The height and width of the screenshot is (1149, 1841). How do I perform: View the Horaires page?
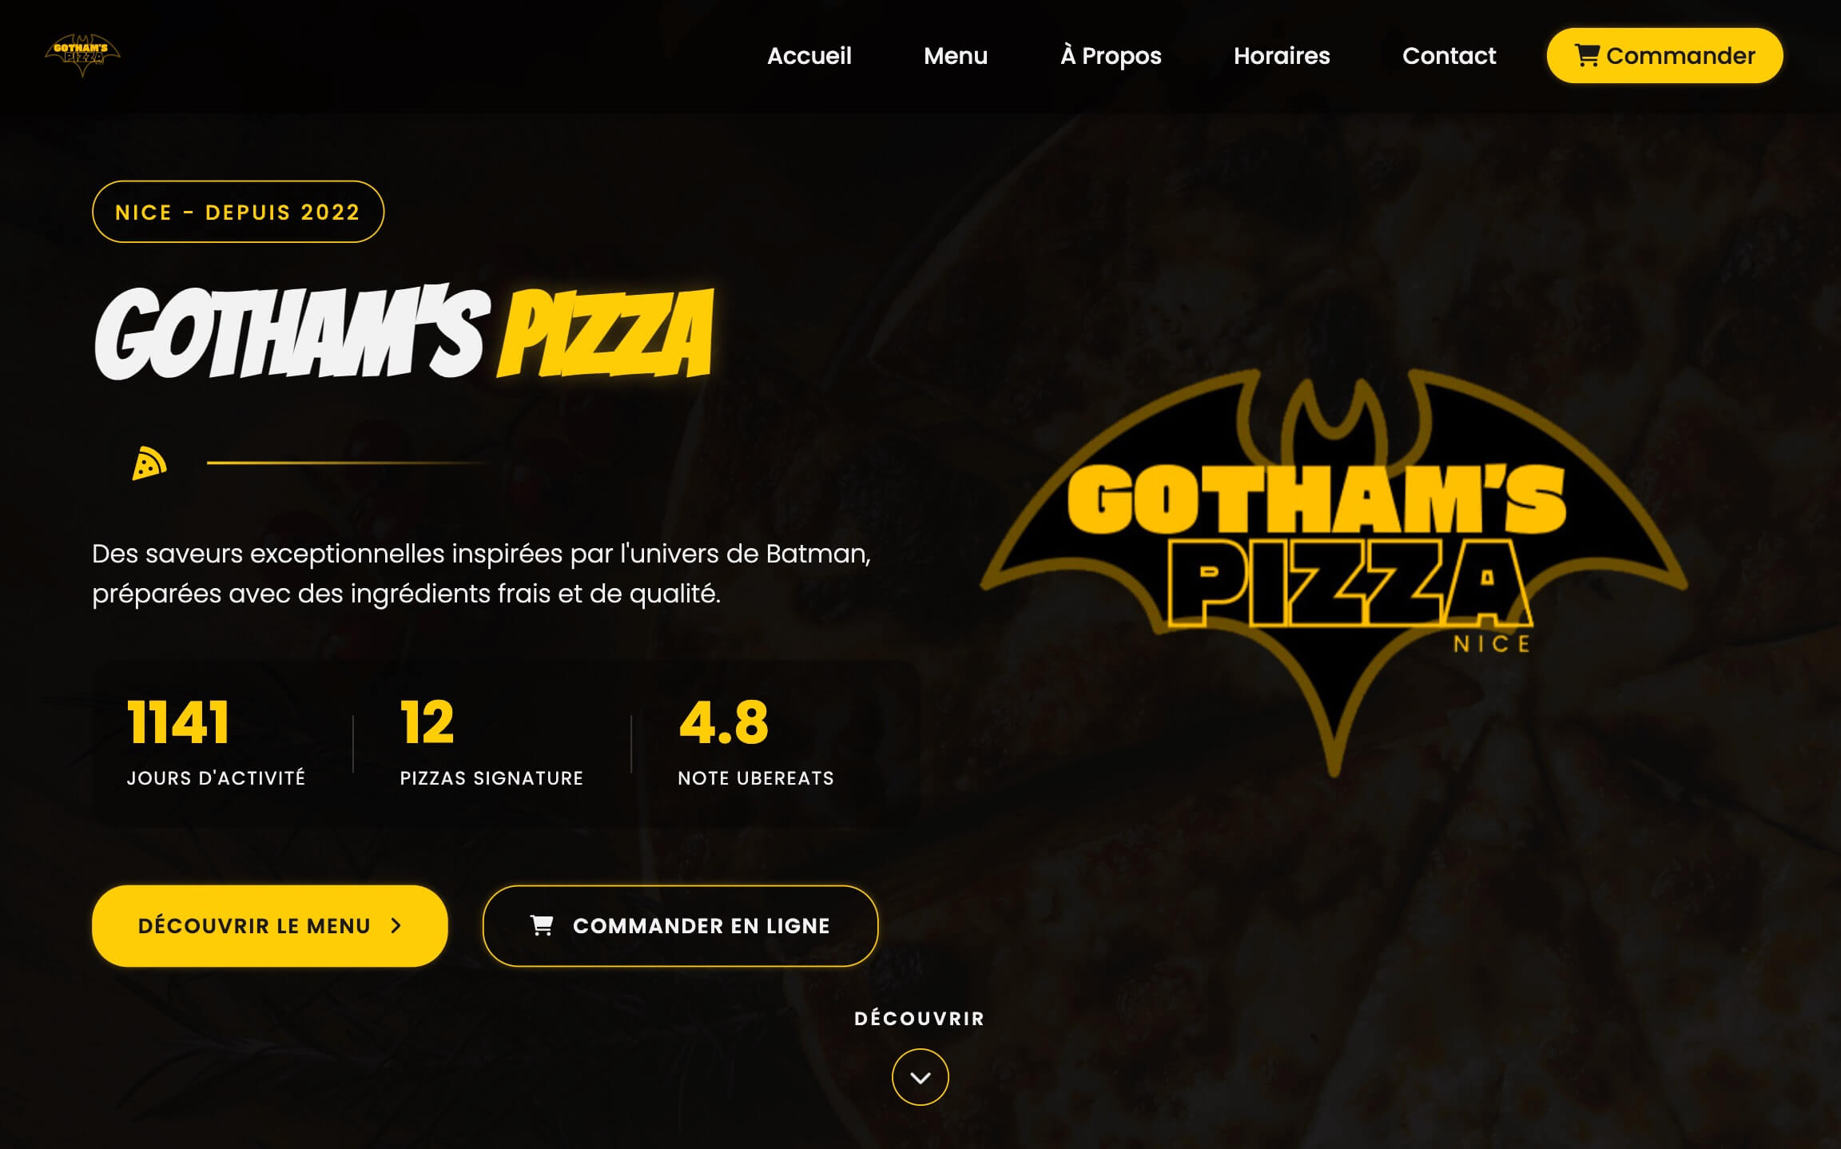1282,56
